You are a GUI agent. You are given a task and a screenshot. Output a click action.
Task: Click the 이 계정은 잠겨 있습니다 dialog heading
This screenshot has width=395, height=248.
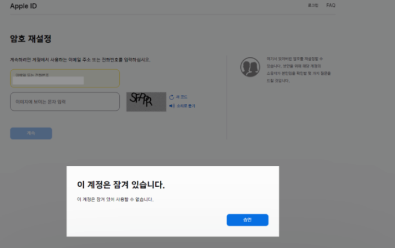click(120, 184)
